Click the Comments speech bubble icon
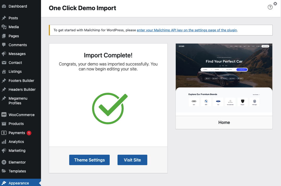 coord(4,45)
